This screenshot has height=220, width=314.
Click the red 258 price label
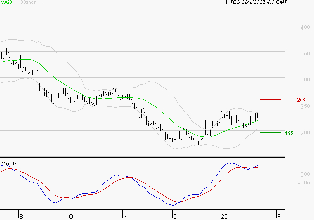pos(301,100)
